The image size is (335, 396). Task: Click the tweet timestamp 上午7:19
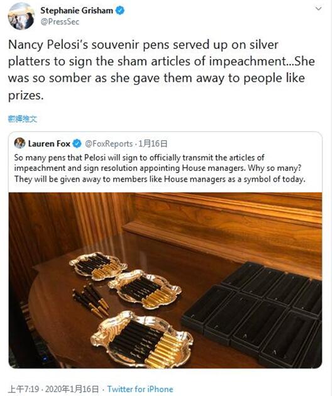(23, 389)
